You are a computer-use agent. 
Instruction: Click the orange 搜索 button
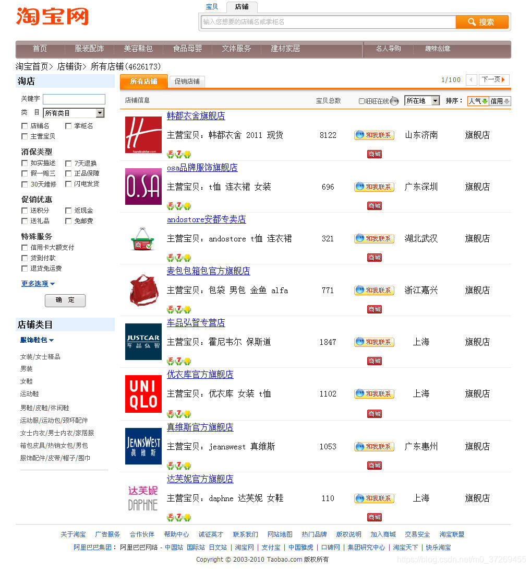pos(482,22)
